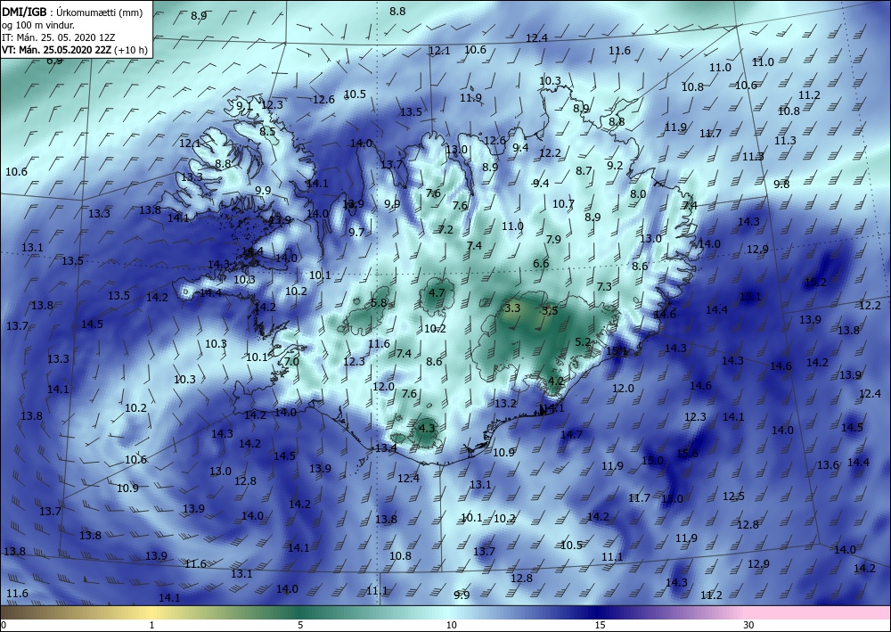Click the '9.8' value over the eastern sea
Screen dimensions: 891x632
click(781, 184)
